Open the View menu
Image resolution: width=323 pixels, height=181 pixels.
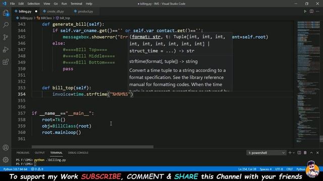(47, 4)
